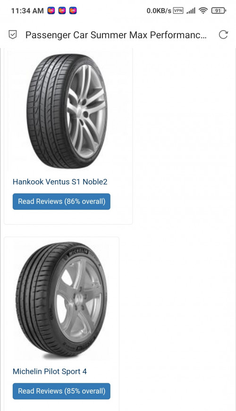
Task: Tap the 0.0KB/s network speed indicator
Action: [159, 11]
